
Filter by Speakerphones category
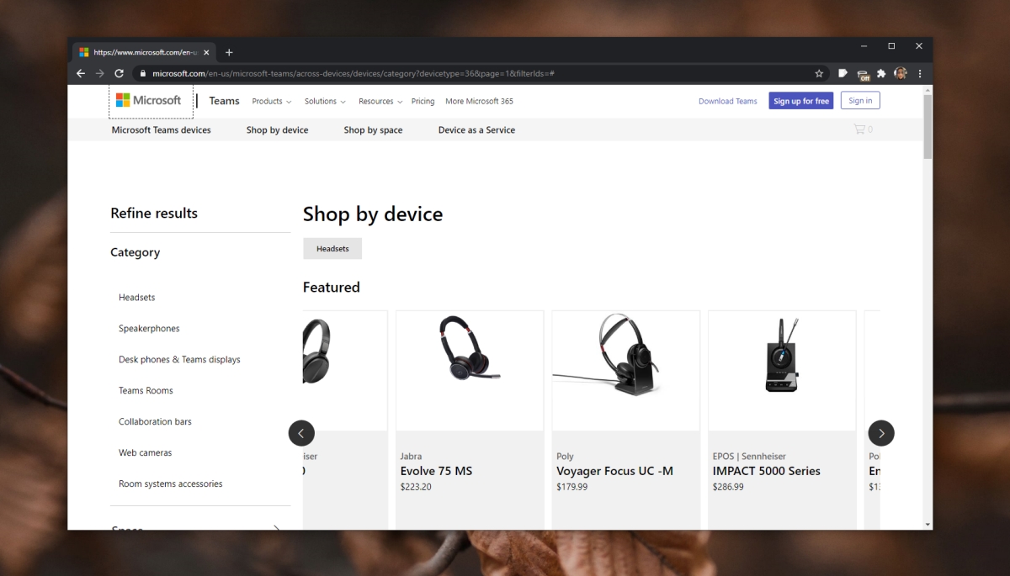tap(149, 329)
